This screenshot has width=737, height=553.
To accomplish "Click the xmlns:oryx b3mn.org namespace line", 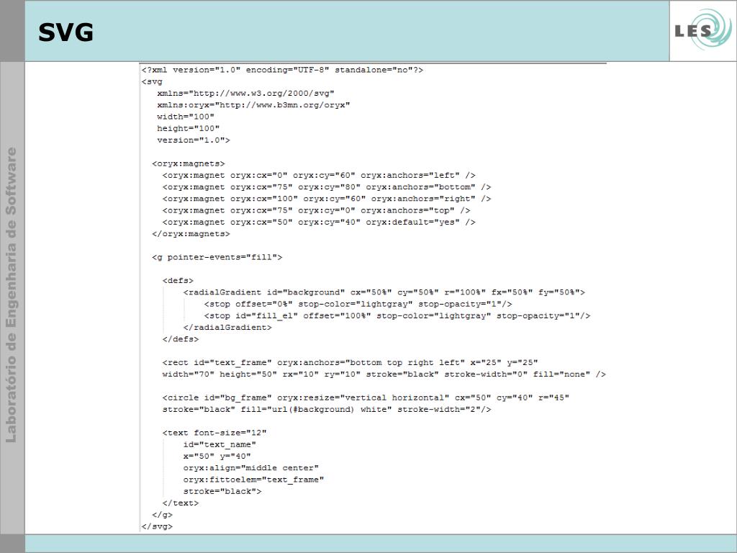I will click(x=253, y=105).
